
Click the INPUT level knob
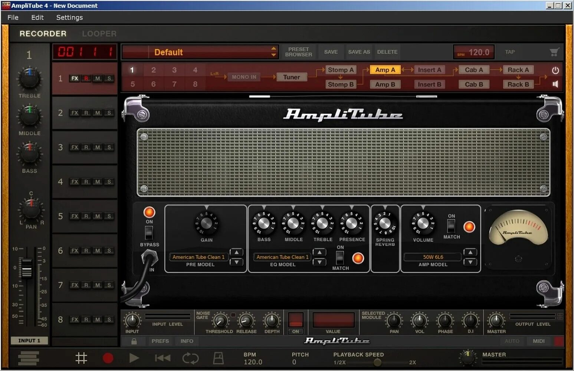point(132,320)
